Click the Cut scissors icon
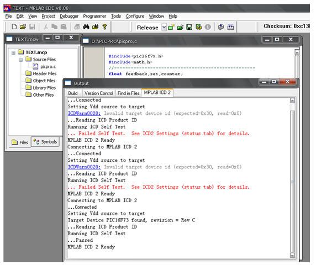 [46, 26]
